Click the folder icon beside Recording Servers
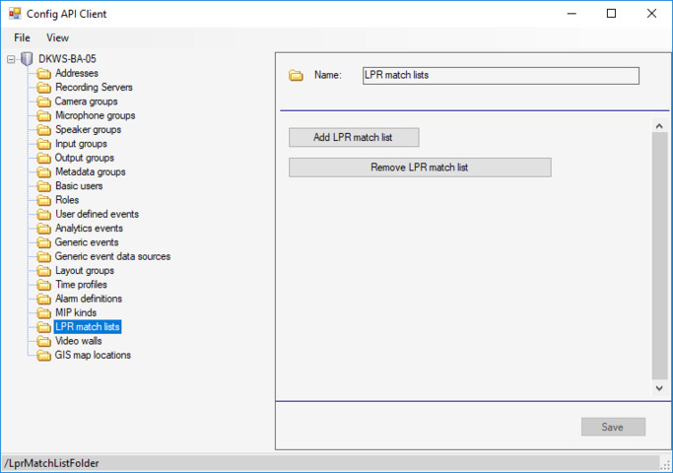Screen dimensions: 673x473 (x=44, y=88)
